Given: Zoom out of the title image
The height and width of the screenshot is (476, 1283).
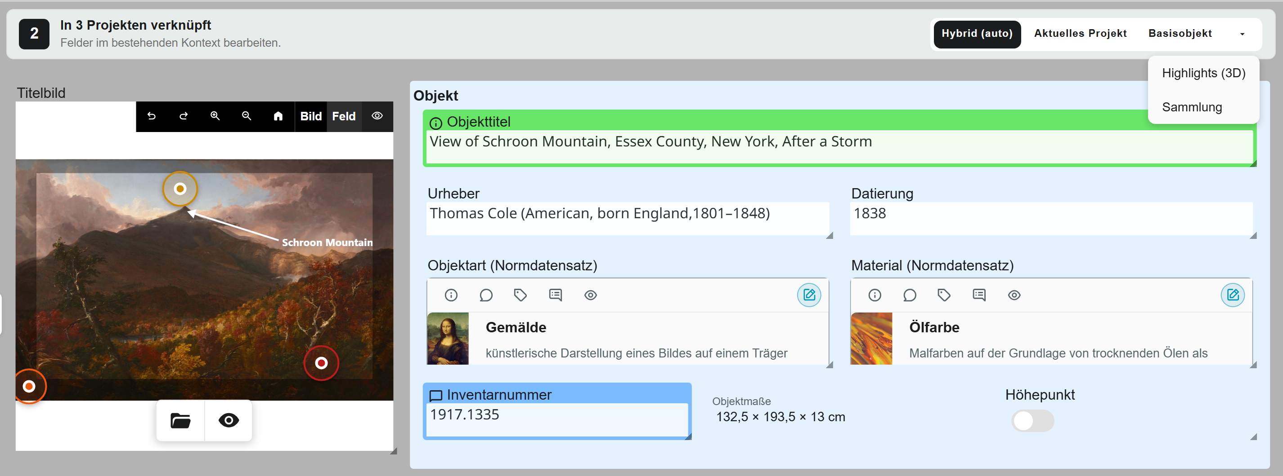Looking at the screenshot, I should (x=246, y=116).
